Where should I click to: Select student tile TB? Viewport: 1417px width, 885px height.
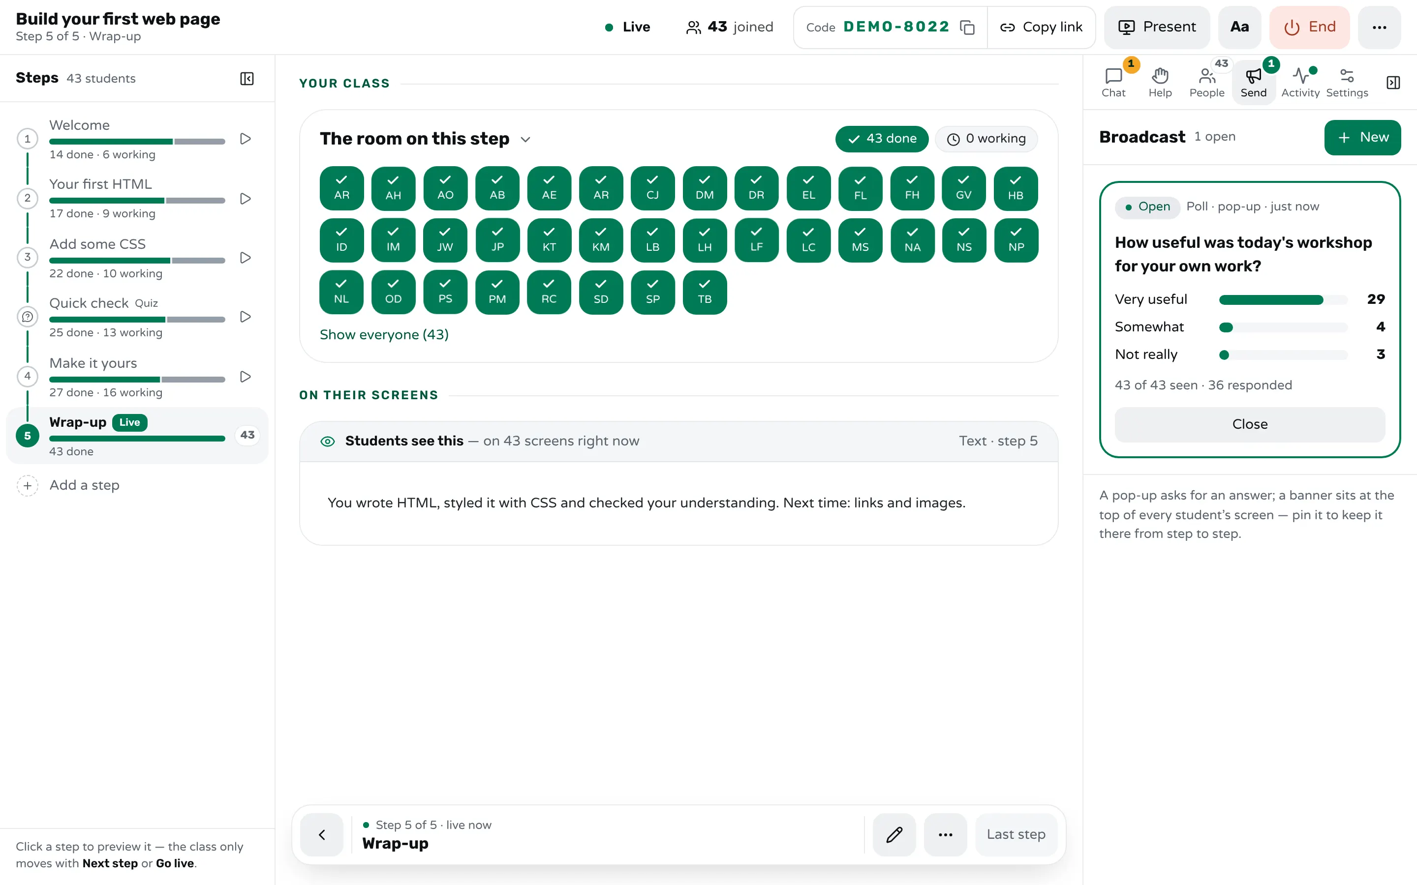[x=705, y=292]
